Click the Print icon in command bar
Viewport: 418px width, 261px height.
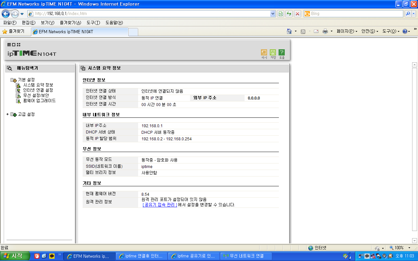pyautogui.click(x=325, y=31)
